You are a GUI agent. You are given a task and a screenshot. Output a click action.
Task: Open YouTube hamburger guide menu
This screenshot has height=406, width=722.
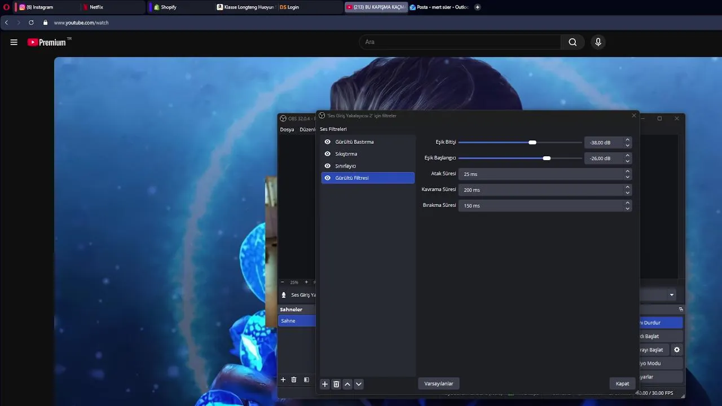tap(14, 42)
